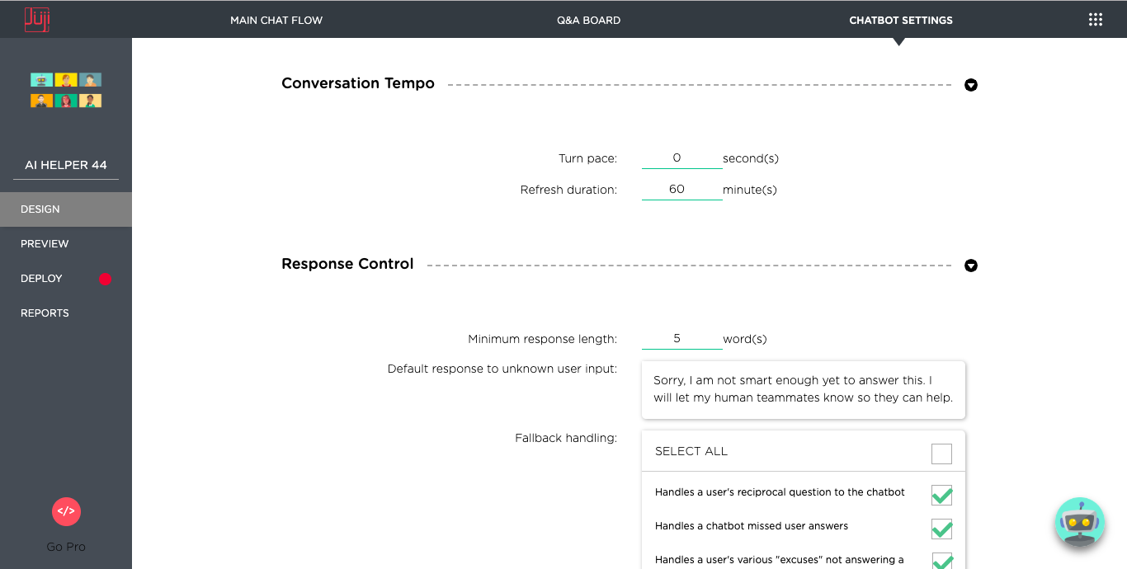
Task: Edit the Refresh duration minutes field
Action: point(681,190)
